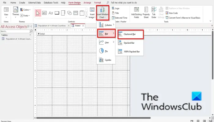This screenshot has width=214, height=122.
Task: Collapse navigation pane shutter button
Action: (x=31, y=27)
